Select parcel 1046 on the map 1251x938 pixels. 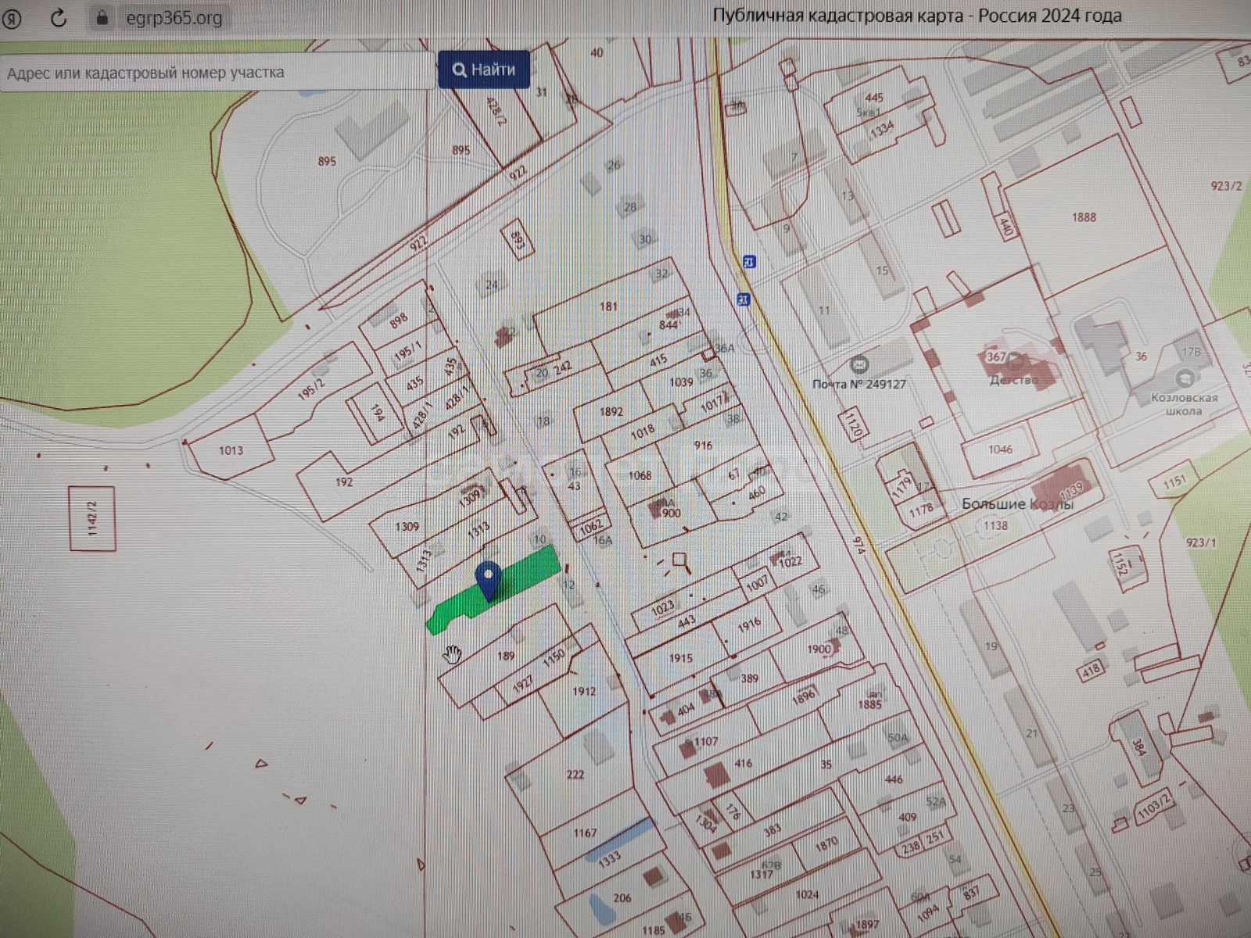1000,450
